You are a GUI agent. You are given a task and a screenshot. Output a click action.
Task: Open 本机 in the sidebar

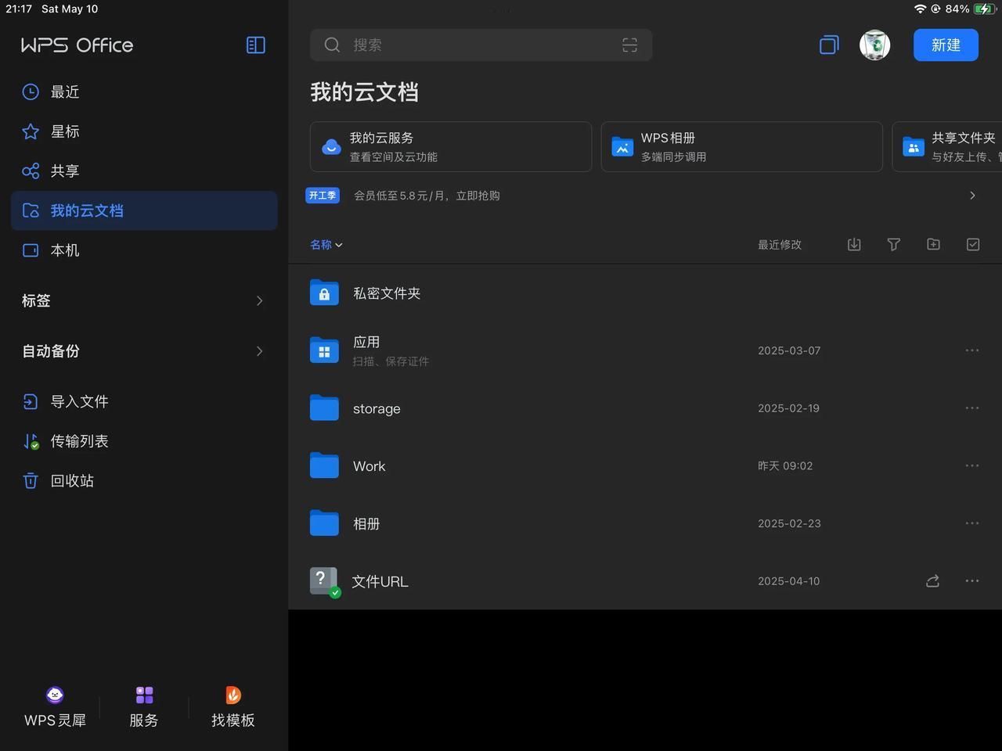[x=144, y=250]
